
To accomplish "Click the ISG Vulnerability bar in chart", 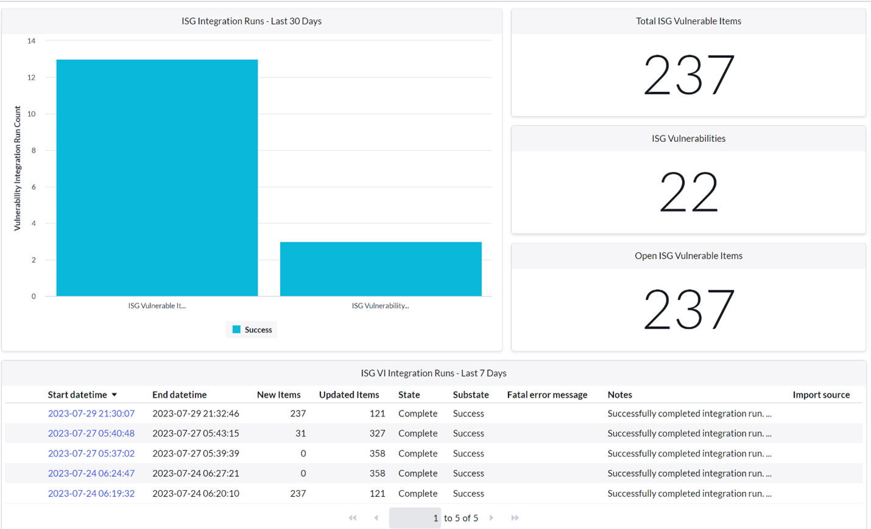I will tap(380, 268).
